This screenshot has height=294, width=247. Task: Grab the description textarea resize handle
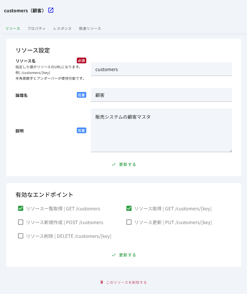pos(231,151)
